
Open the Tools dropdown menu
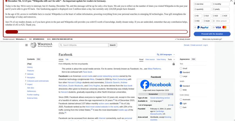click(x=171, y=59)
